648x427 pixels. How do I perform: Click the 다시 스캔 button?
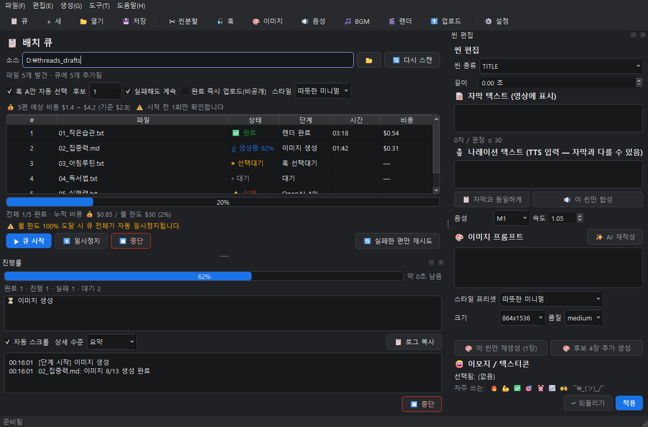click(x=412, y=60)
